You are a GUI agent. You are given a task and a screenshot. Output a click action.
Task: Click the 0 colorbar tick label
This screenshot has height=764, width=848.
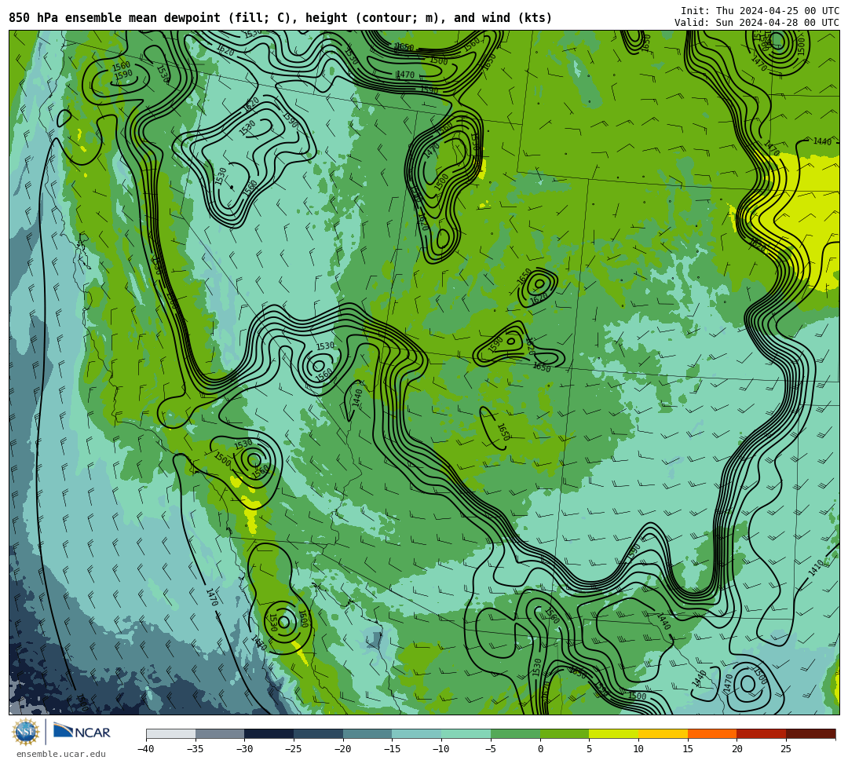pos(540,749)
